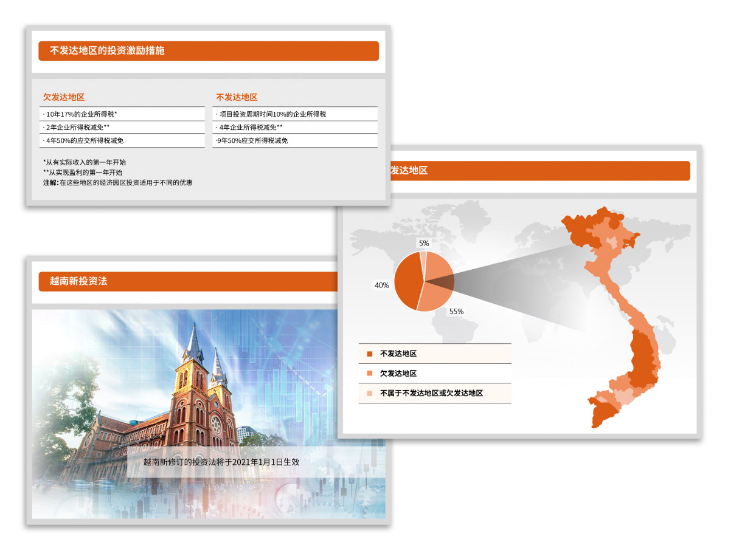
Task: Select the 5% pie chart label
Action: 424,243
